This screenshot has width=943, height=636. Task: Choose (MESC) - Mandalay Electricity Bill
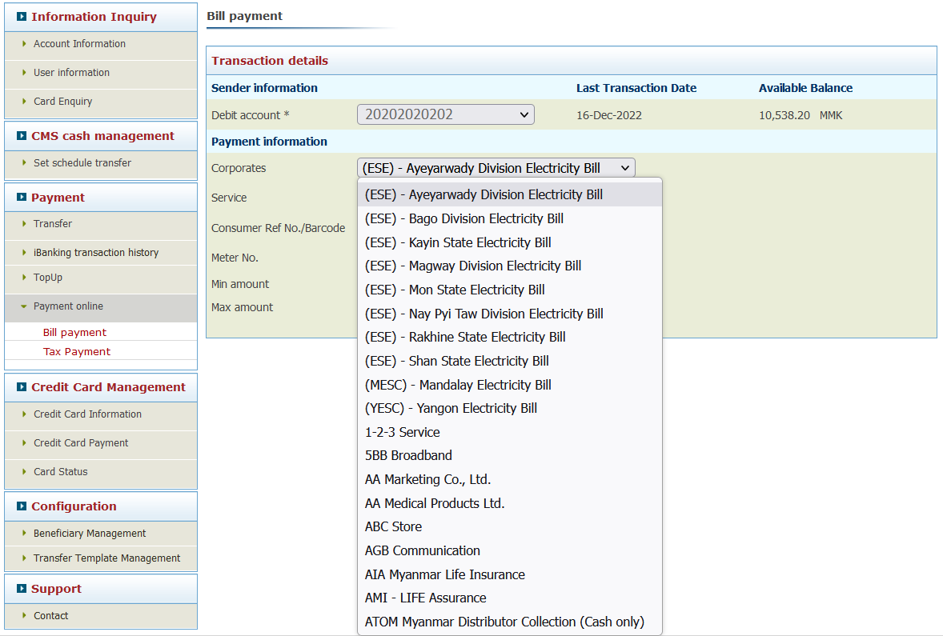(x=458, y=385)
